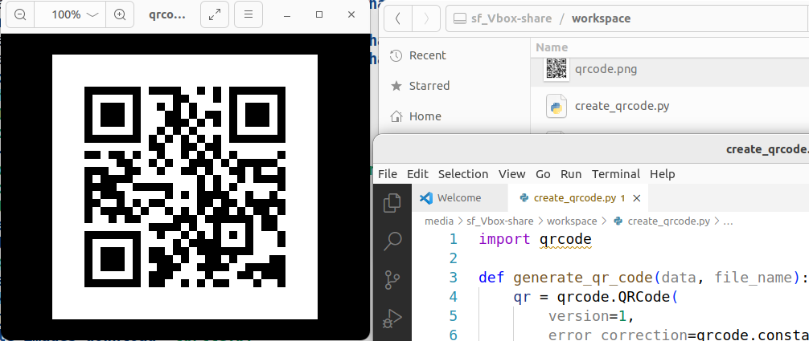
Task: Click the drive icon in the path bar
Action: tap(459, 18)
